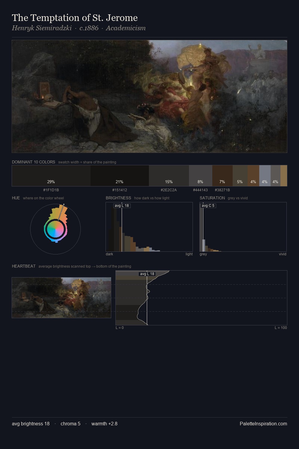
Task: Click the light axis label
Action: 189,254
